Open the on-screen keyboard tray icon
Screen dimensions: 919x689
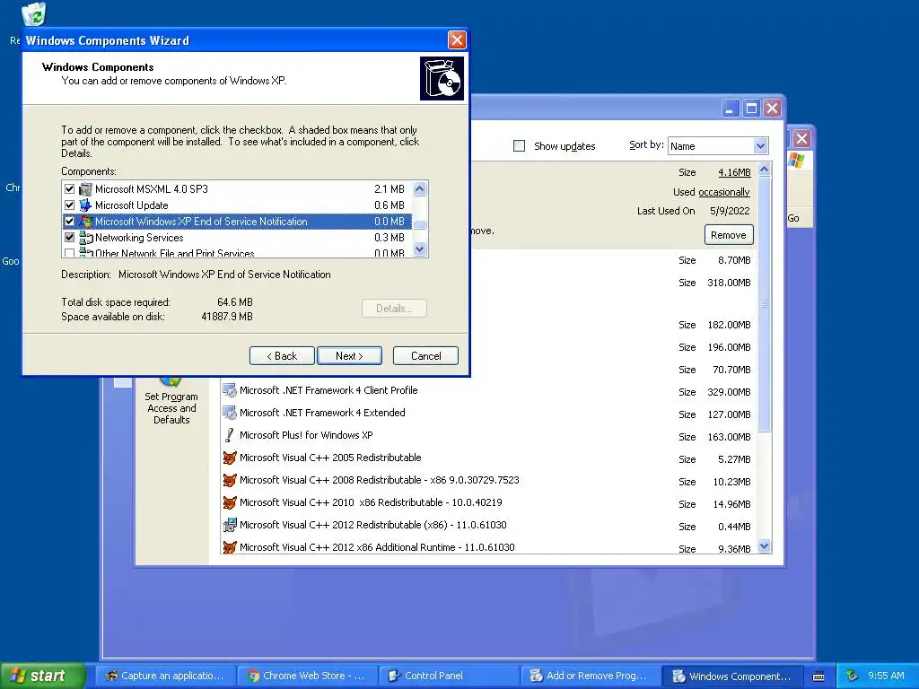pyautogui.click(x=818, y=676)
